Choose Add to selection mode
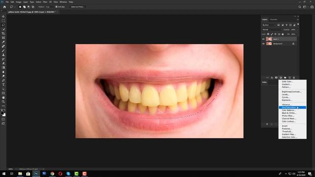 (x=24, y=7)
